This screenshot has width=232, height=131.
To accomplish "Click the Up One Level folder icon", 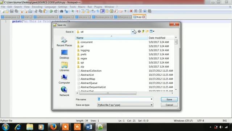I will coord(143,31).
